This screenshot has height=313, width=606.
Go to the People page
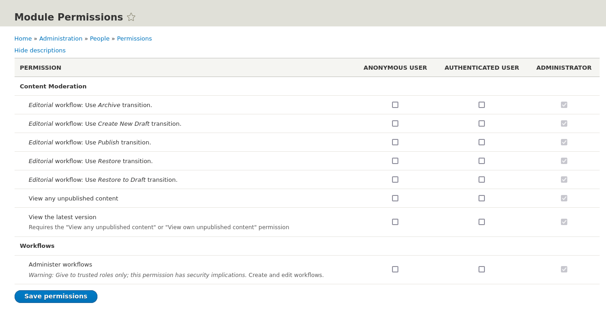tap(100, 38)
